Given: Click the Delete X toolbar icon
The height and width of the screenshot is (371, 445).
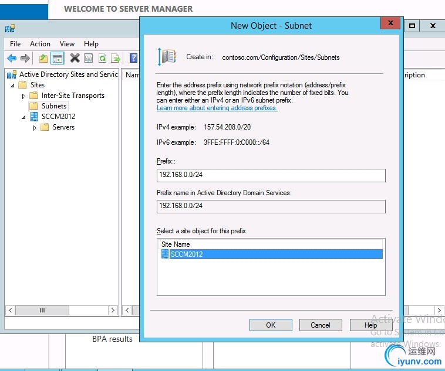Looking at the screenshot, I should coord(75,59).
